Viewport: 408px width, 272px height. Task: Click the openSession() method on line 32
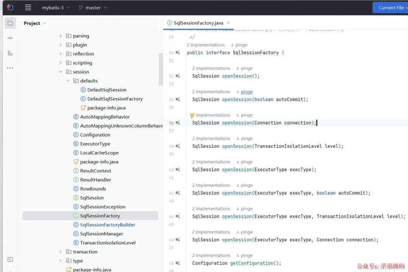pos(237,76)
